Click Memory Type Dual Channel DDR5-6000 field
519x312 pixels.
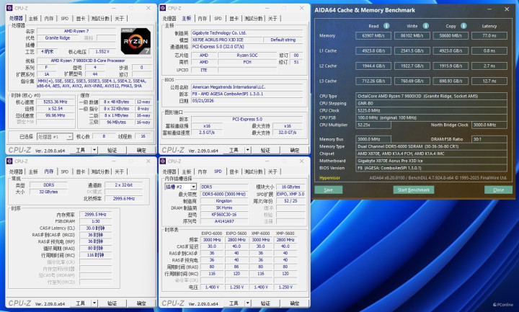[x=431, y=146]
